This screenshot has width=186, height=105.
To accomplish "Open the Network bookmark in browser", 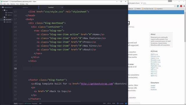I will [131, 9].
